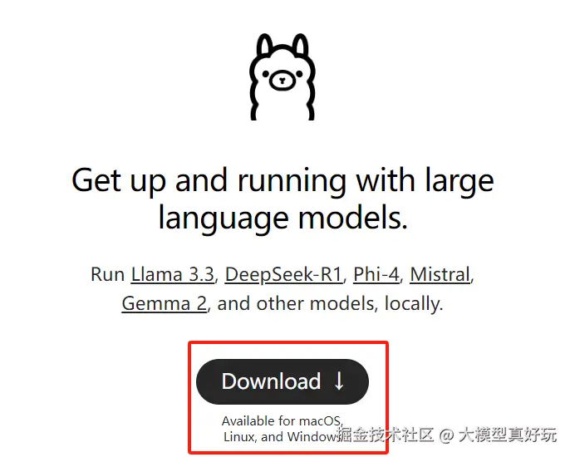Click the 'Linux, and Windows' caption line
This screenshot has height=457, width=570.
(x=280, y=436)
